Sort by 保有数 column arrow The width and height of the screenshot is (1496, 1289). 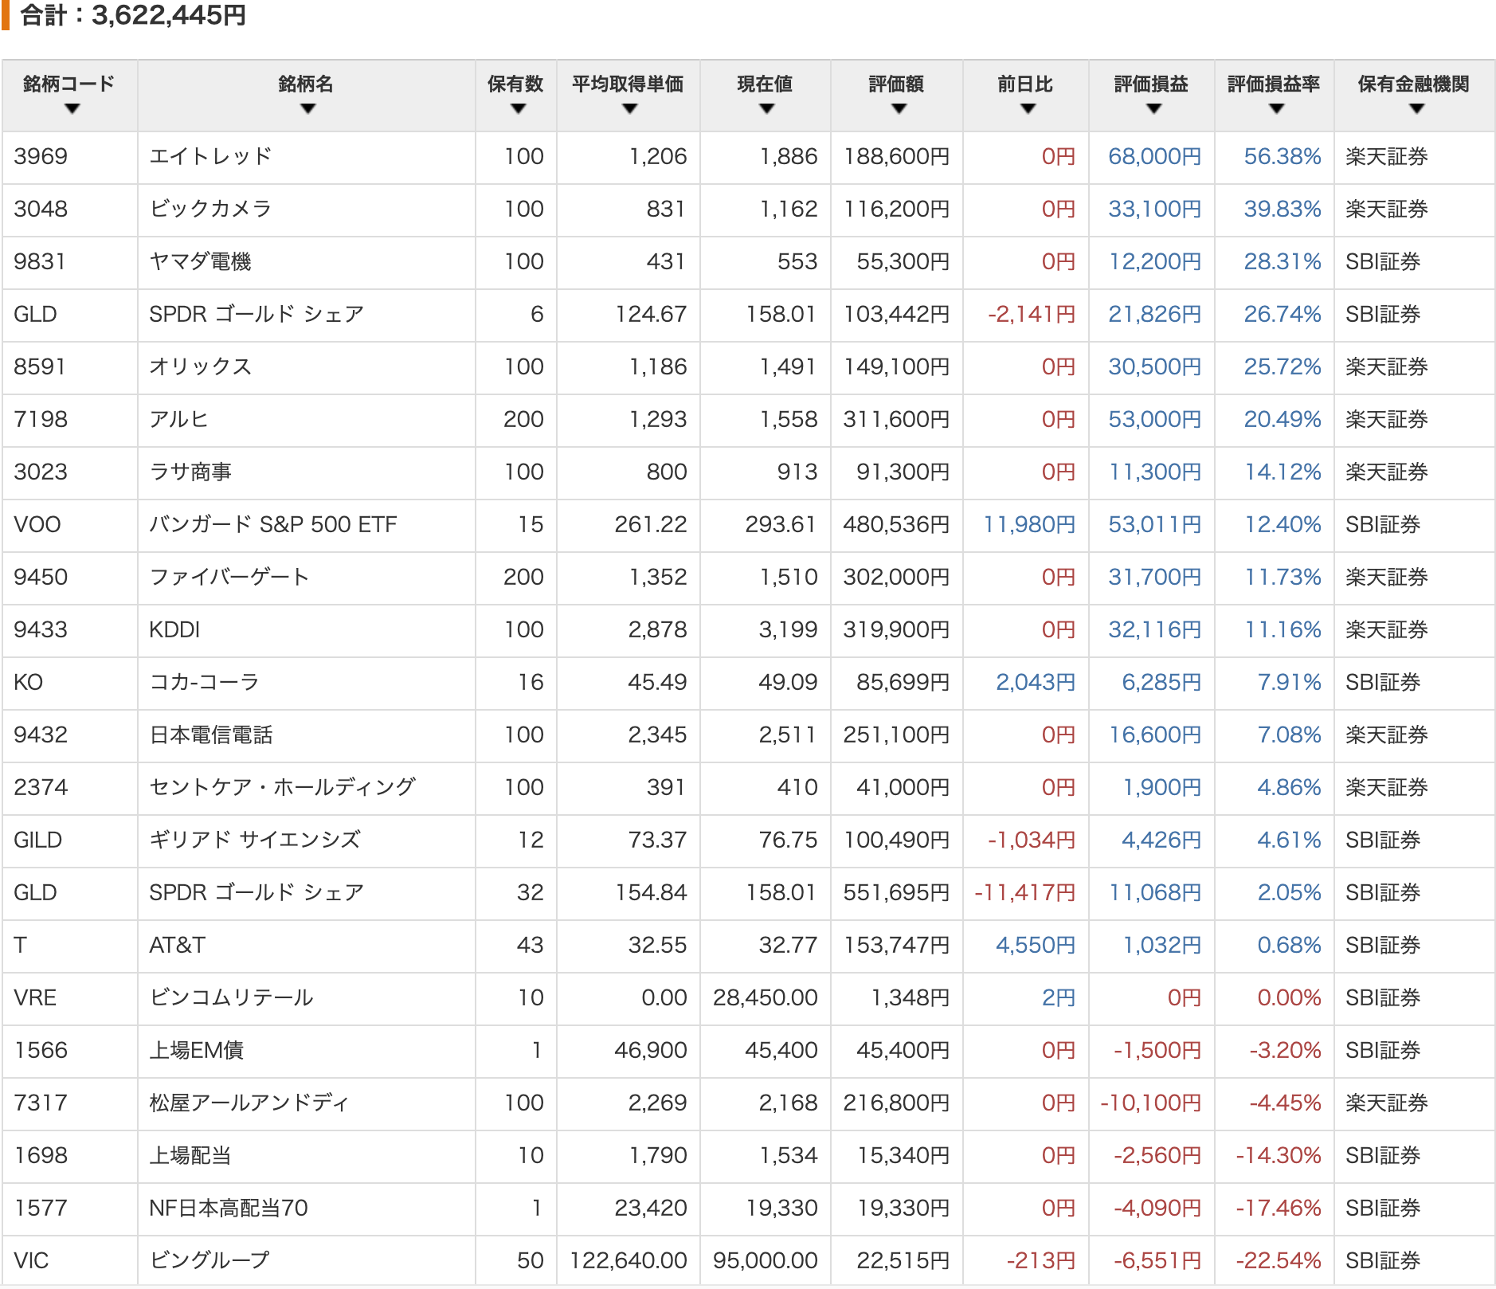(x=519, y=109)
